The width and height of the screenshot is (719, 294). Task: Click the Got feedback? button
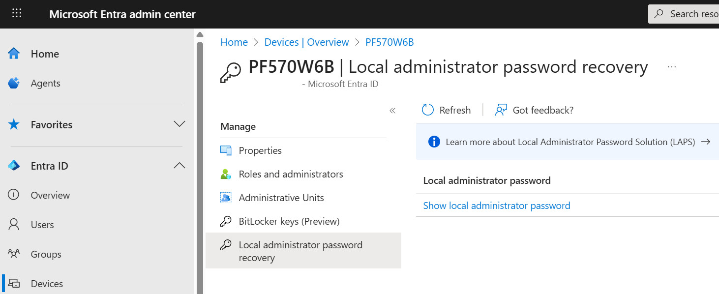click(x=535, y=110)
